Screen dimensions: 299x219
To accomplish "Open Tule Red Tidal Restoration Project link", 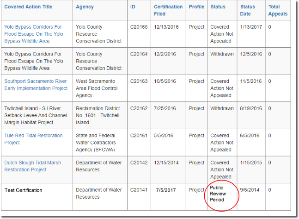I will click(x=33, y=139).
